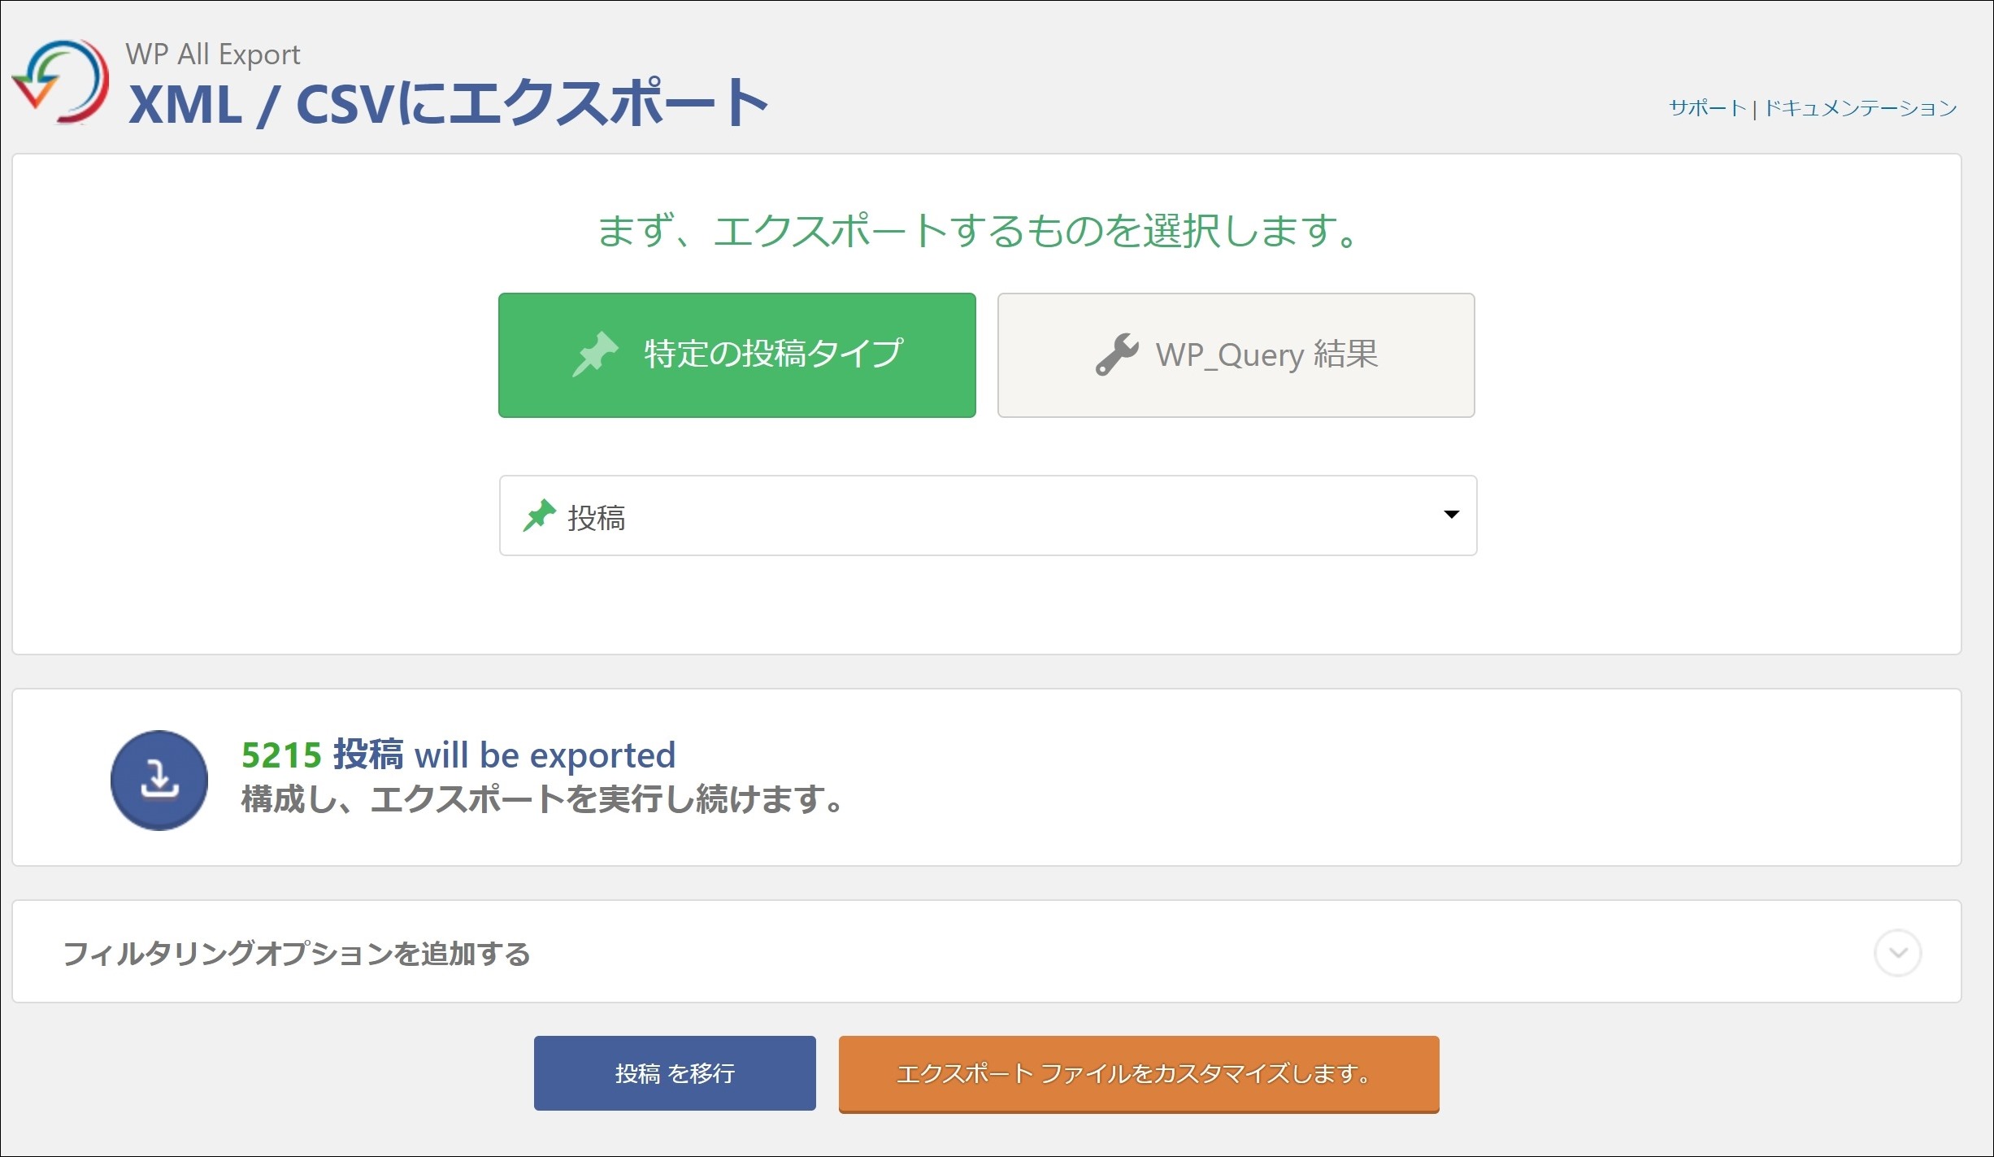1994x1157 pixels.
Task: Click the wrench icon beside WP_Query 結果
Action: click(1117, 354)
